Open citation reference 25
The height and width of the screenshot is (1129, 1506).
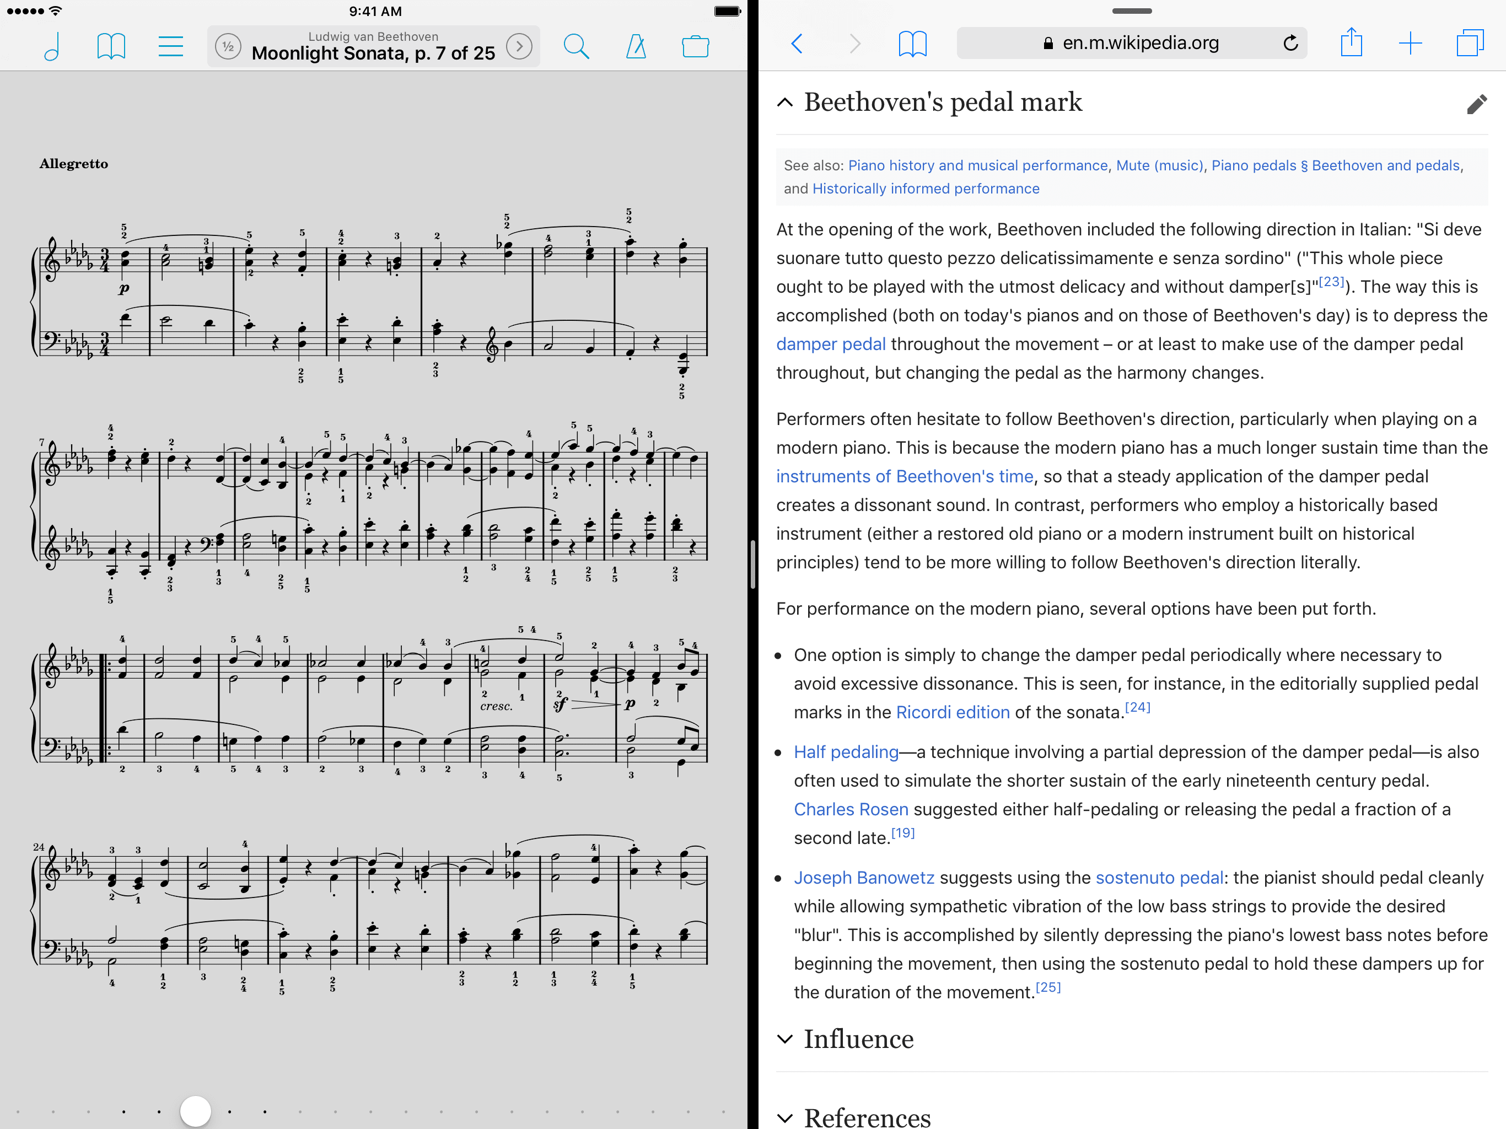point(1048,987)
